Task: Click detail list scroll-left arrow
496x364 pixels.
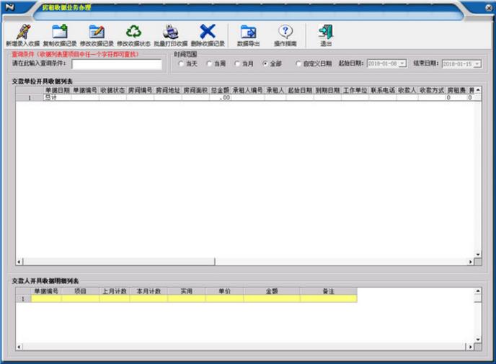Action: 19,347
